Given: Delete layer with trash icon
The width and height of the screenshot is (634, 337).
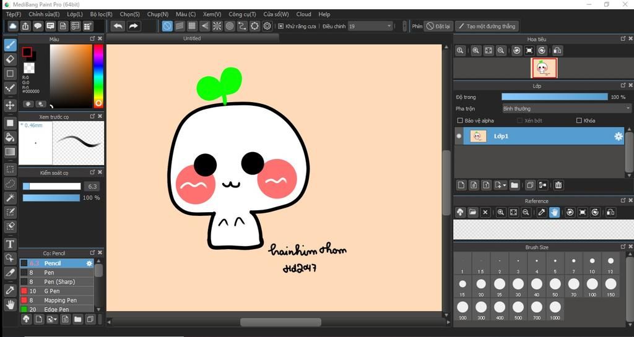Looking at the screenshot, I should click(x=558, y=185).
